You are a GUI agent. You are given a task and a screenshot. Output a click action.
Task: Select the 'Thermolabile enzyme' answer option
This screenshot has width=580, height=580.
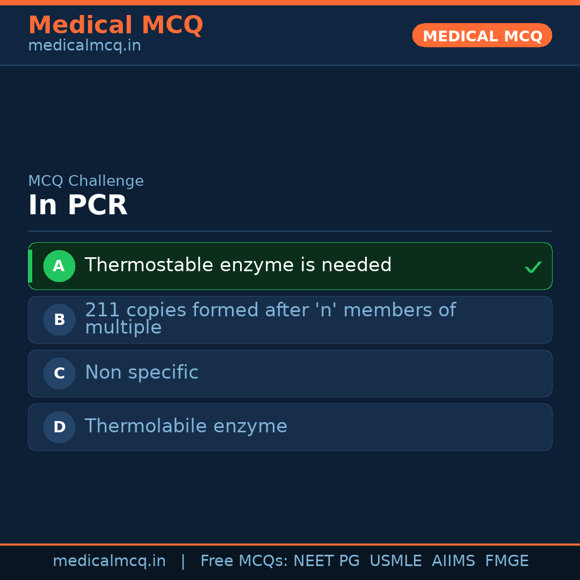186,426
